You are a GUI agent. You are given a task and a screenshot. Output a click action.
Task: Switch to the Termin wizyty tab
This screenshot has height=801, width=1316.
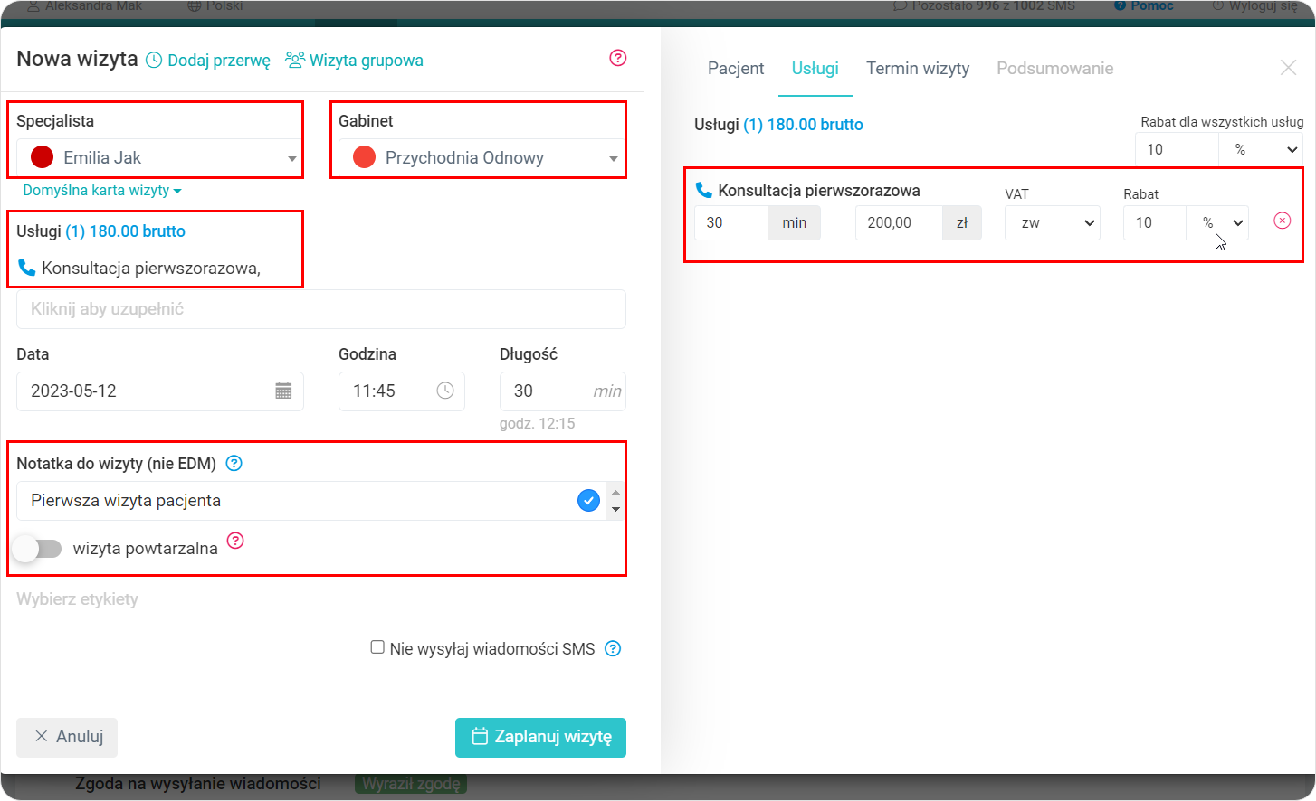[917, 69]
